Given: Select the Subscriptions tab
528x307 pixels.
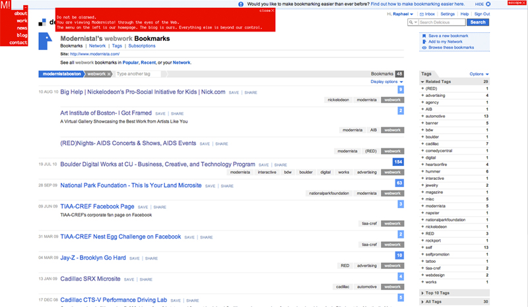Looking at the screenshot, I should point(142,45).
